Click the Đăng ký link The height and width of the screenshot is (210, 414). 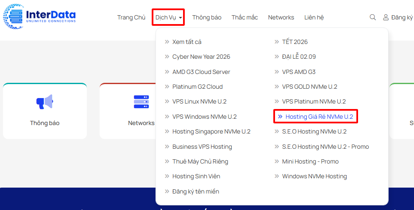coord(402,17)
